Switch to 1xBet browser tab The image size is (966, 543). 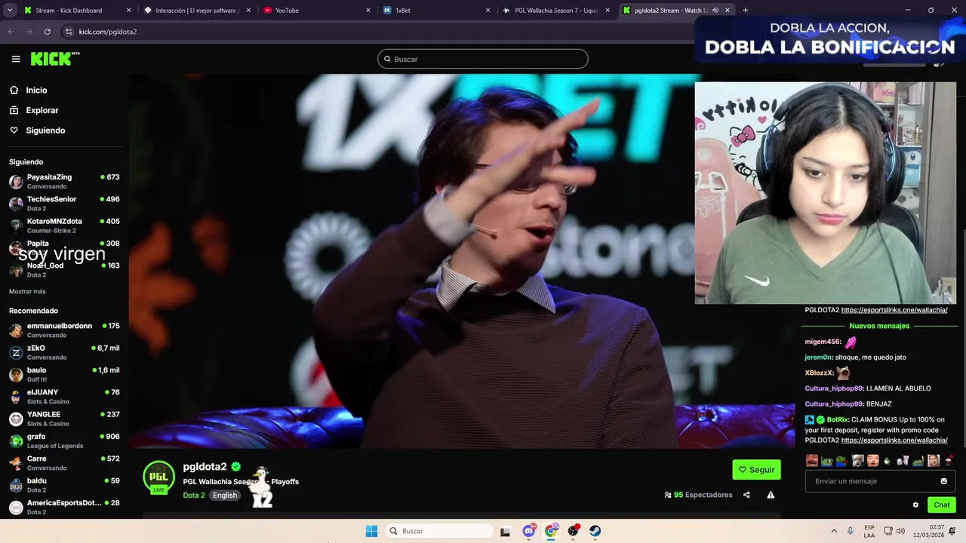[436, 11]
